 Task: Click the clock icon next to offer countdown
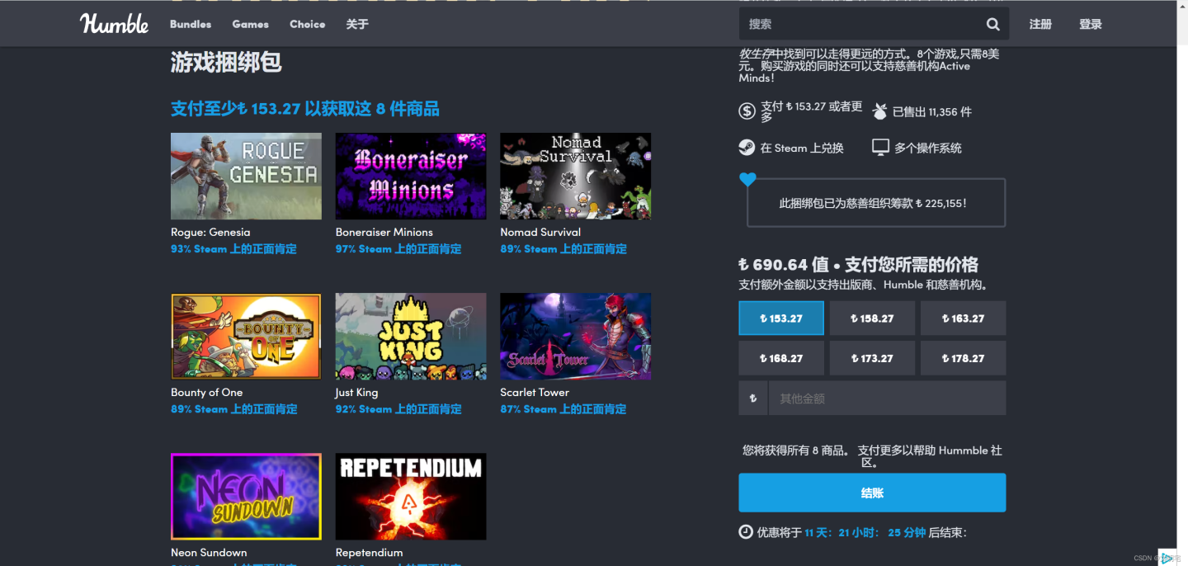(x=746, y=532)
